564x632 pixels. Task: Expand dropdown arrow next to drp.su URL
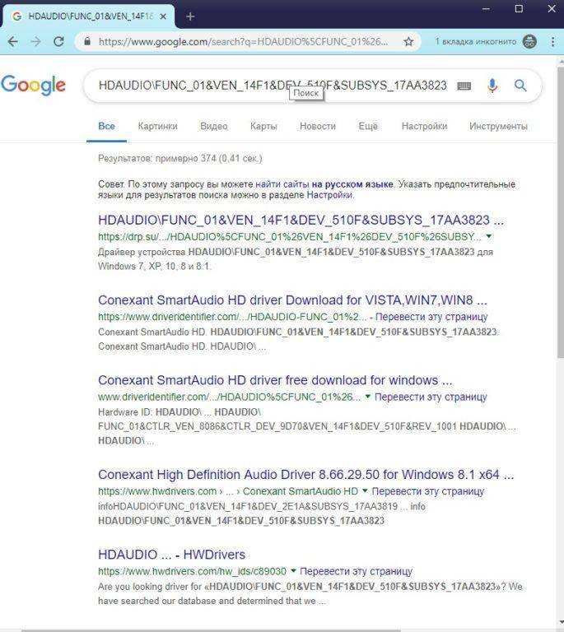(489, 236)
